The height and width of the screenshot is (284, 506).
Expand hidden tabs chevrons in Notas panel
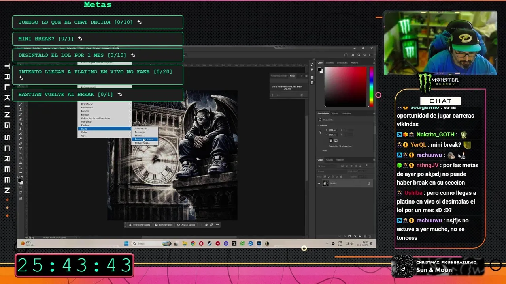click(302, 76)
